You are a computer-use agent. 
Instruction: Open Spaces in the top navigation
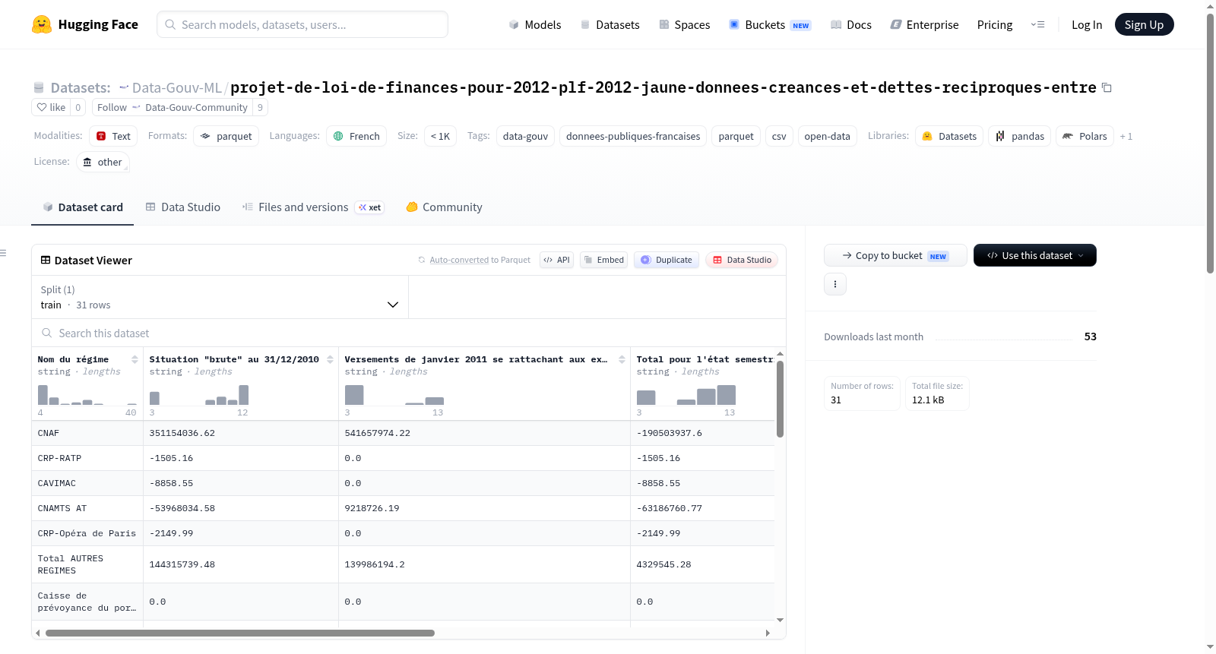tap(684, 24)
